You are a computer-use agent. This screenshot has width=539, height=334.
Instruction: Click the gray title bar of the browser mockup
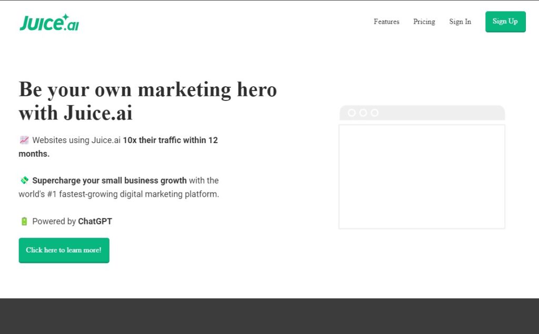[x=437, y=113]
